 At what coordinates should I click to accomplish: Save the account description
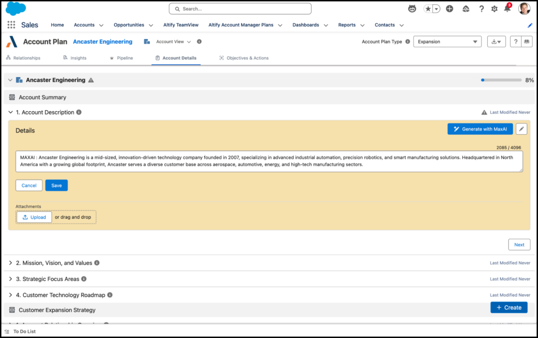click(56, 185)
